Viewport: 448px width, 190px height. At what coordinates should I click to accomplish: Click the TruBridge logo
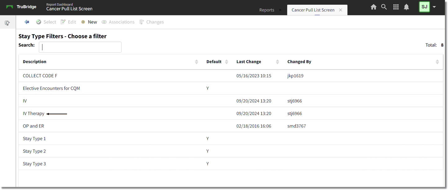coord(21,7)
